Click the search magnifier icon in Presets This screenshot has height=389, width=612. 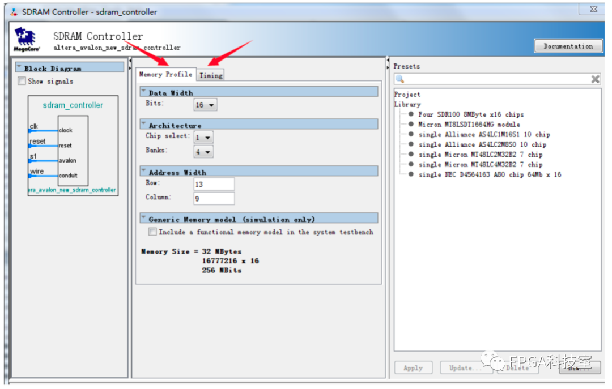pyautogui.click(x=400, y=79)
